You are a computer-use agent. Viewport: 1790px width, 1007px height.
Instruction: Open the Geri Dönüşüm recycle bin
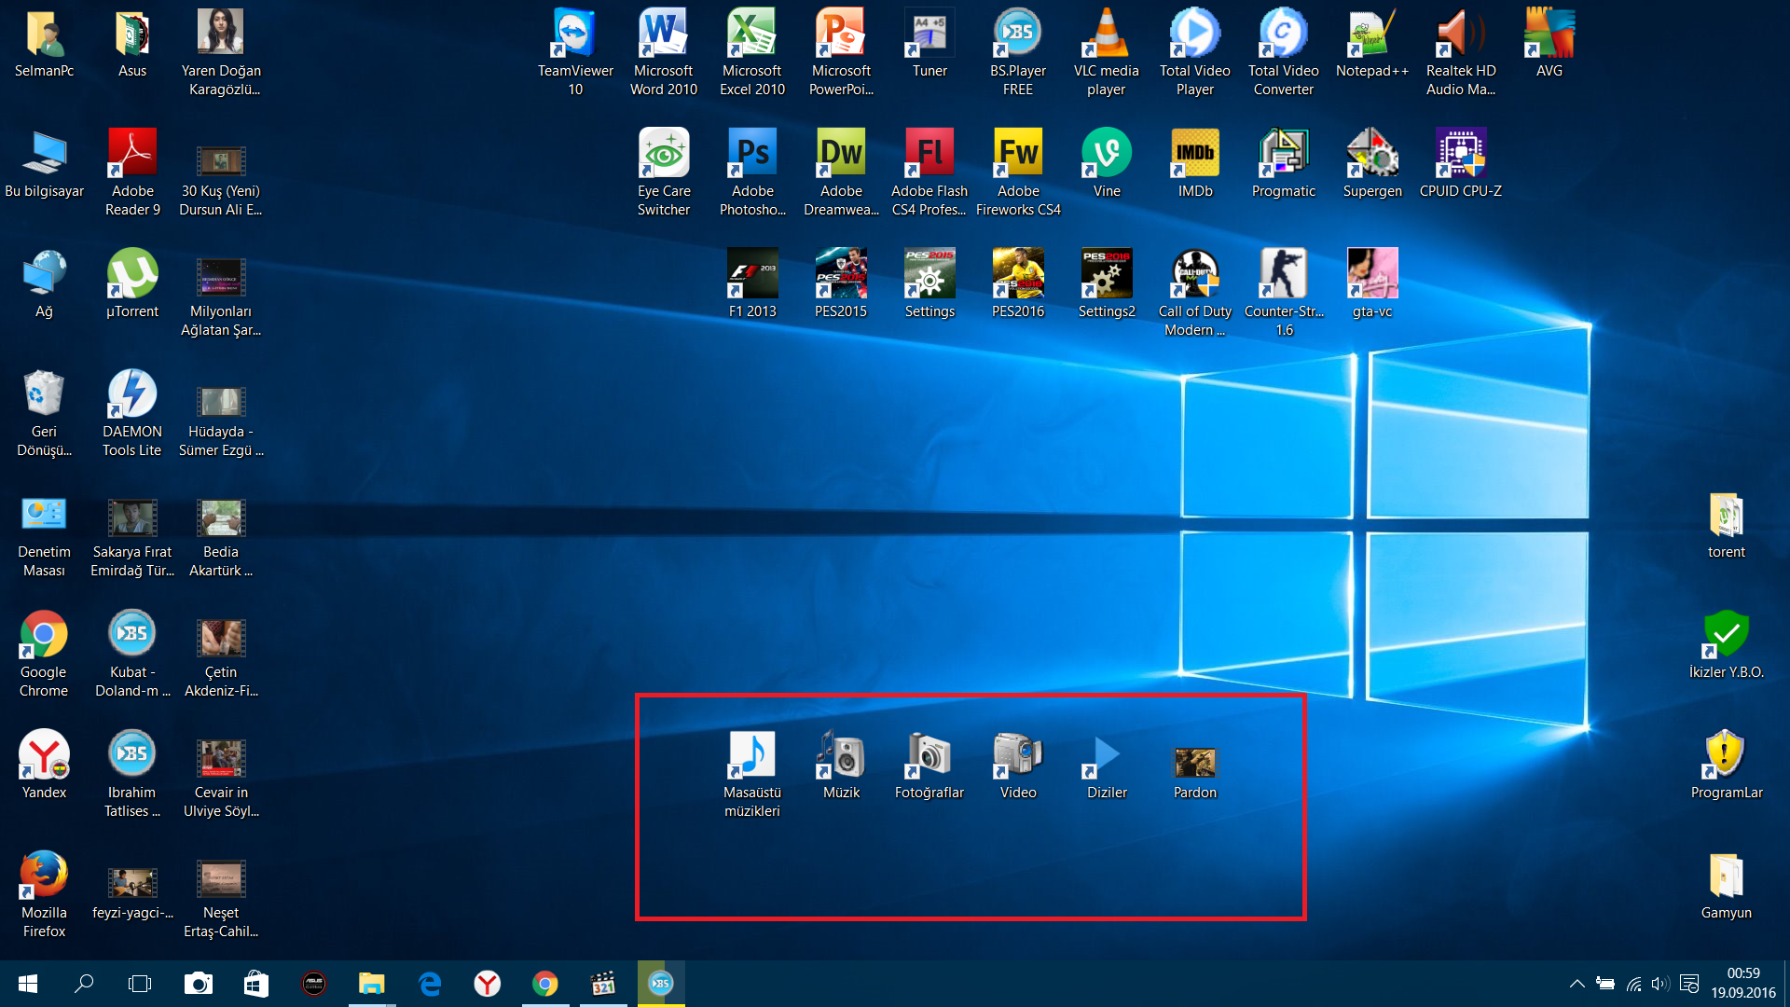[x=44, y=413]
